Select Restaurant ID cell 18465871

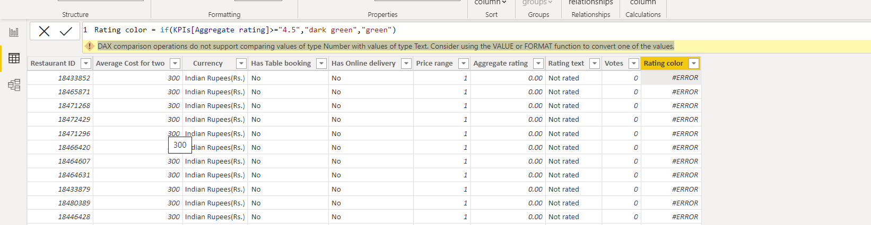(60, 92)
